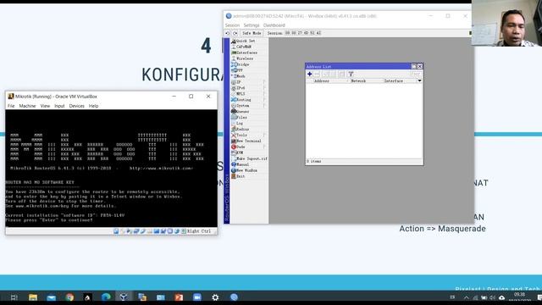
Task: Open the VirtualBox Devices menu
Action: (76, 106)
